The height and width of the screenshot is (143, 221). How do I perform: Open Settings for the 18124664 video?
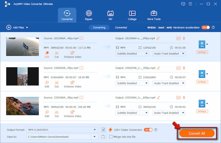[x=202, y=52]
